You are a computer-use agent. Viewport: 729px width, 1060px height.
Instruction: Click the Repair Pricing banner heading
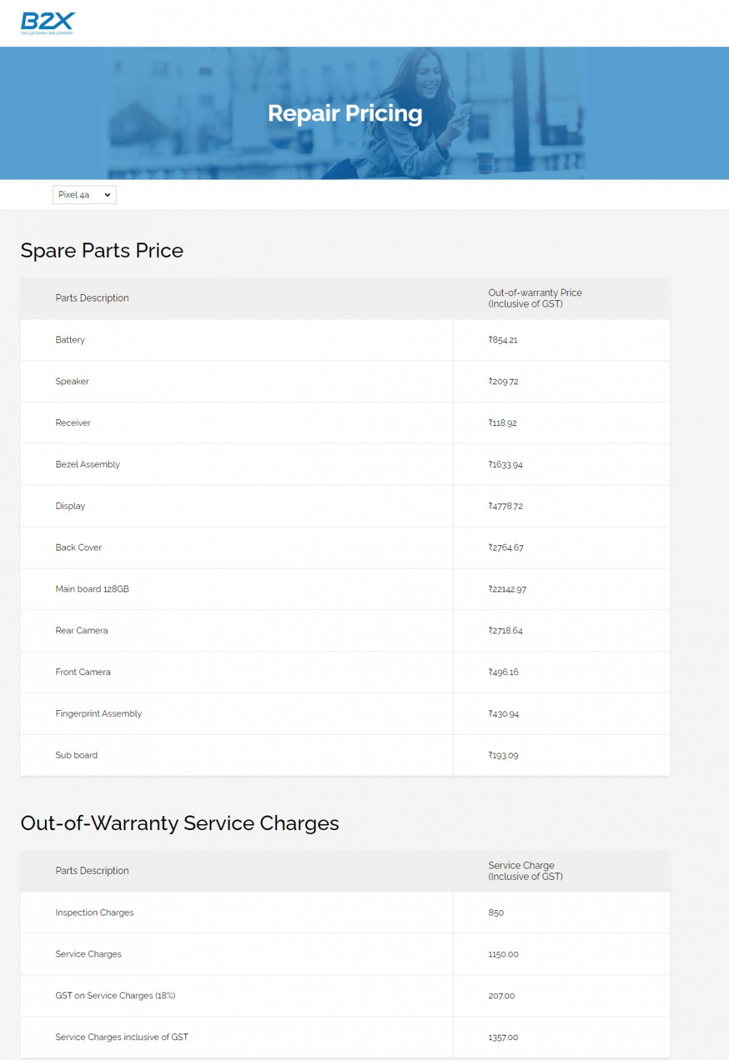(x=345, y=113)
